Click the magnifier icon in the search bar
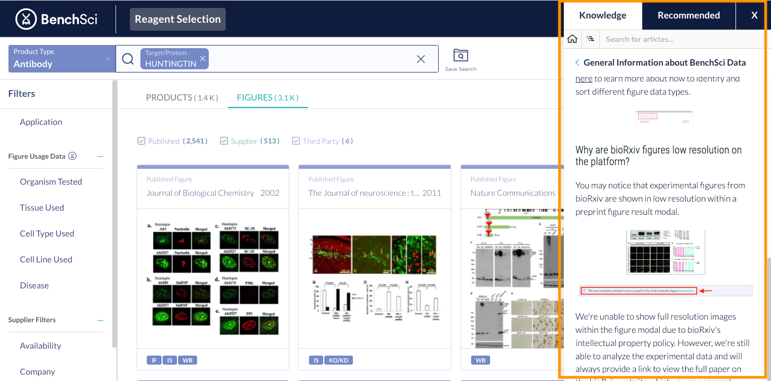 (128, 59)
